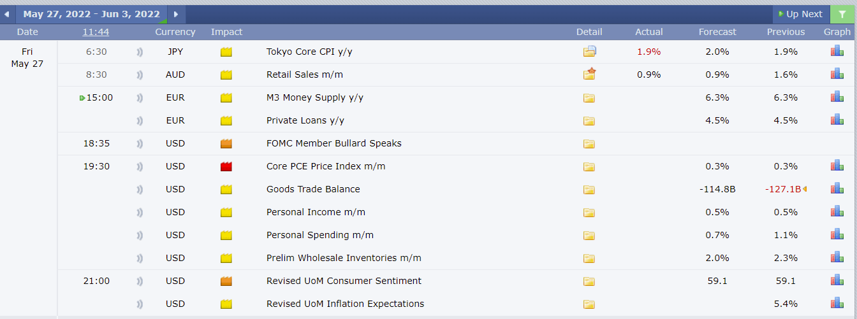Click revised previous value for Goods Trade Balance
857x319 pixels.
coord(783,189)
